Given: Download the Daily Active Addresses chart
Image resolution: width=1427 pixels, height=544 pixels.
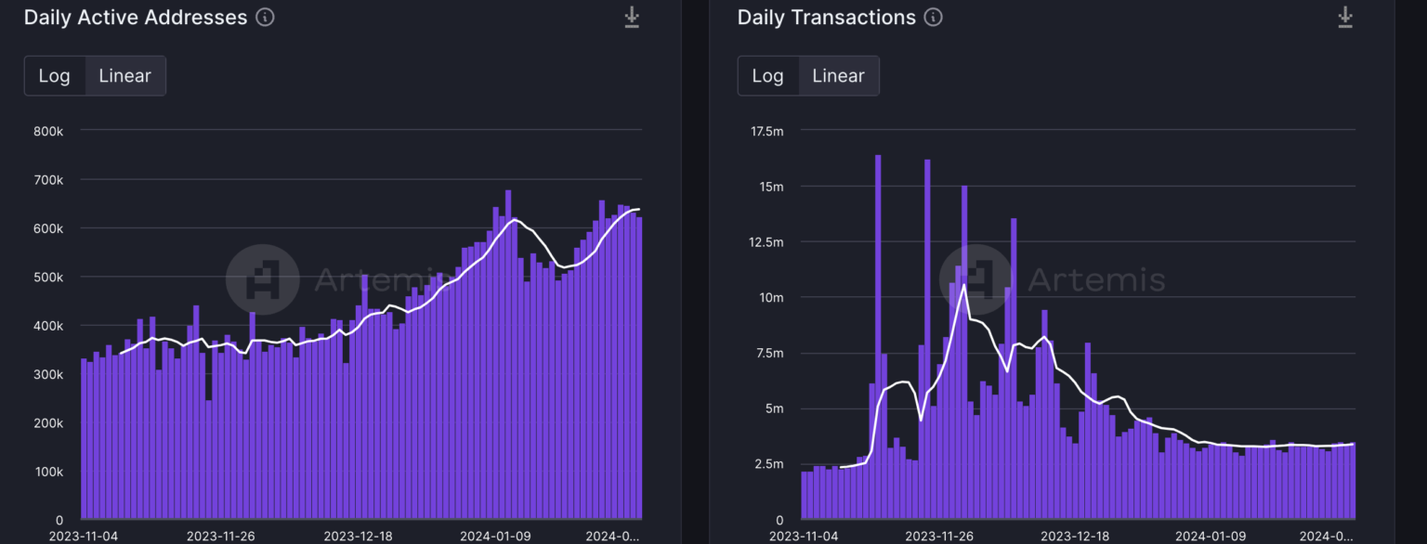Looking at the screenshot, I should [632, 18].
